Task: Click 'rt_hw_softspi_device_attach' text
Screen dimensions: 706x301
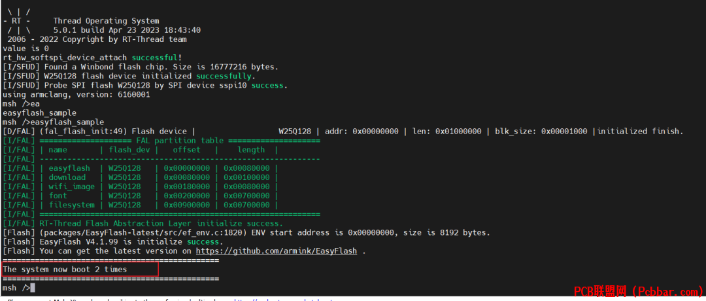Action: point(65,58)
